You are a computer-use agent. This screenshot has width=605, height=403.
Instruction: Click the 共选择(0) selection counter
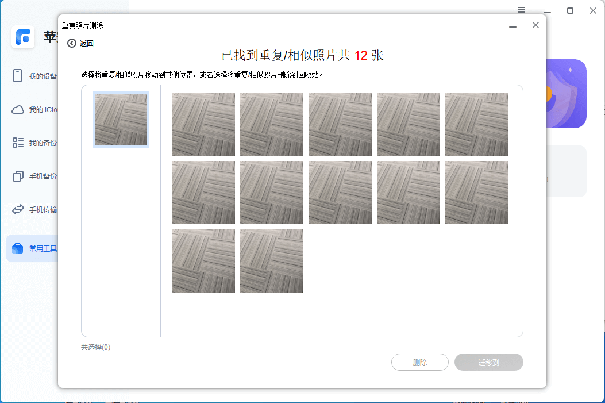(x=95, y=347)
